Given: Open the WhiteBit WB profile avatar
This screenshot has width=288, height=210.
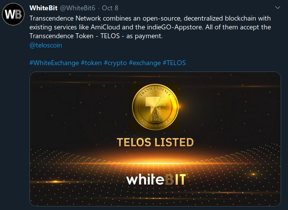Looking at the screenshot, I should (x=13, y=14).
